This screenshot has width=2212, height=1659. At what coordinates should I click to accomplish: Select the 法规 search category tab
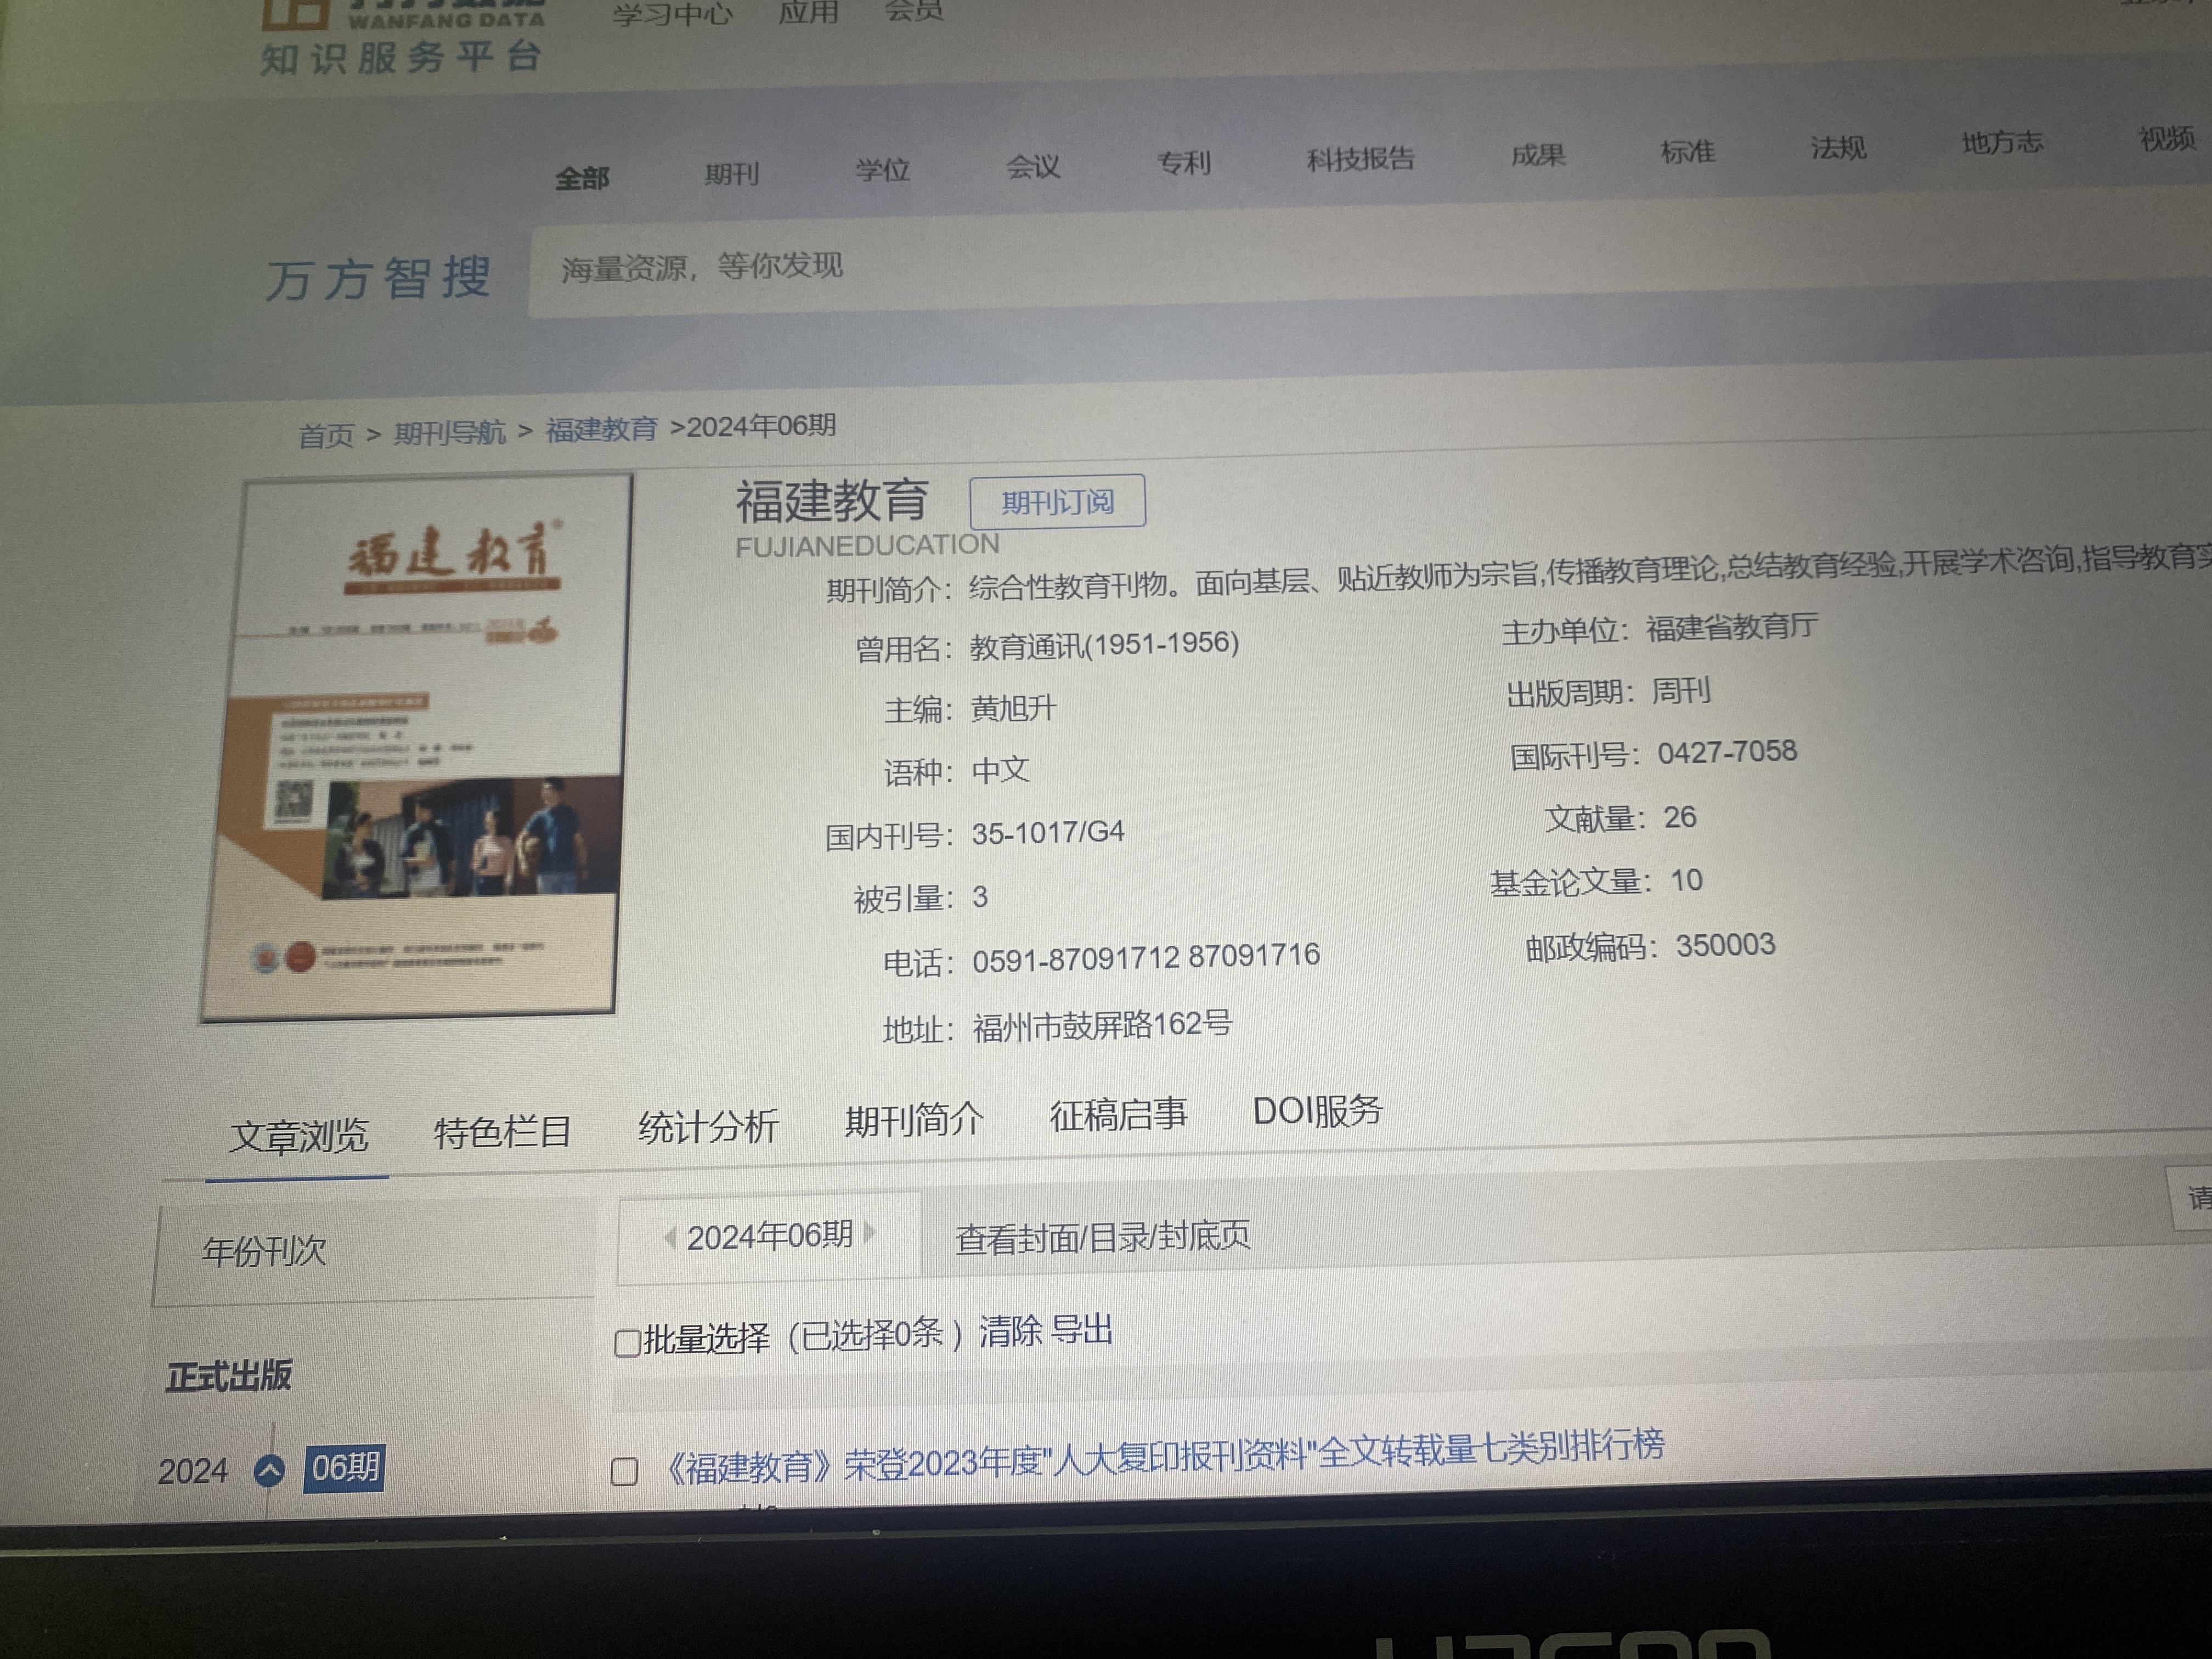[1838, 147]
